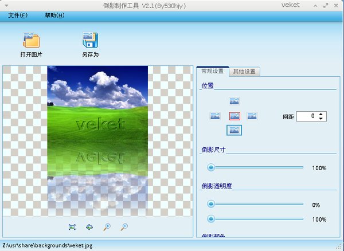Switch to the 其他设置 tab

coord(244,72)
